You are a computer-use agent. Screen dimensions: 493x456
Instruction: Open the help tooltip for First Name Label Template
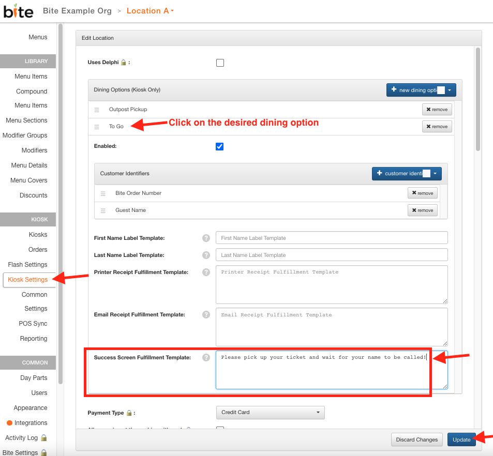206,238
